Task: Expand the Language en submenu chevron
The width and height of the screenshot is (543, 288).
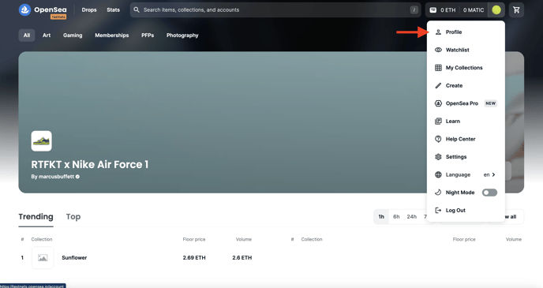Action: point(493,174)
